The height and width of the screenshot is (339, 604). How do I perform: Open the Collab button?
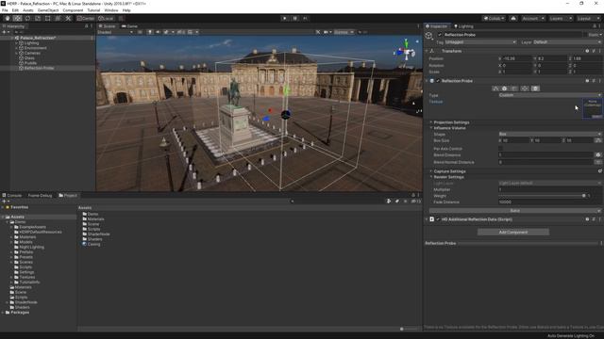pyautogui.click(x=494, y=18)
